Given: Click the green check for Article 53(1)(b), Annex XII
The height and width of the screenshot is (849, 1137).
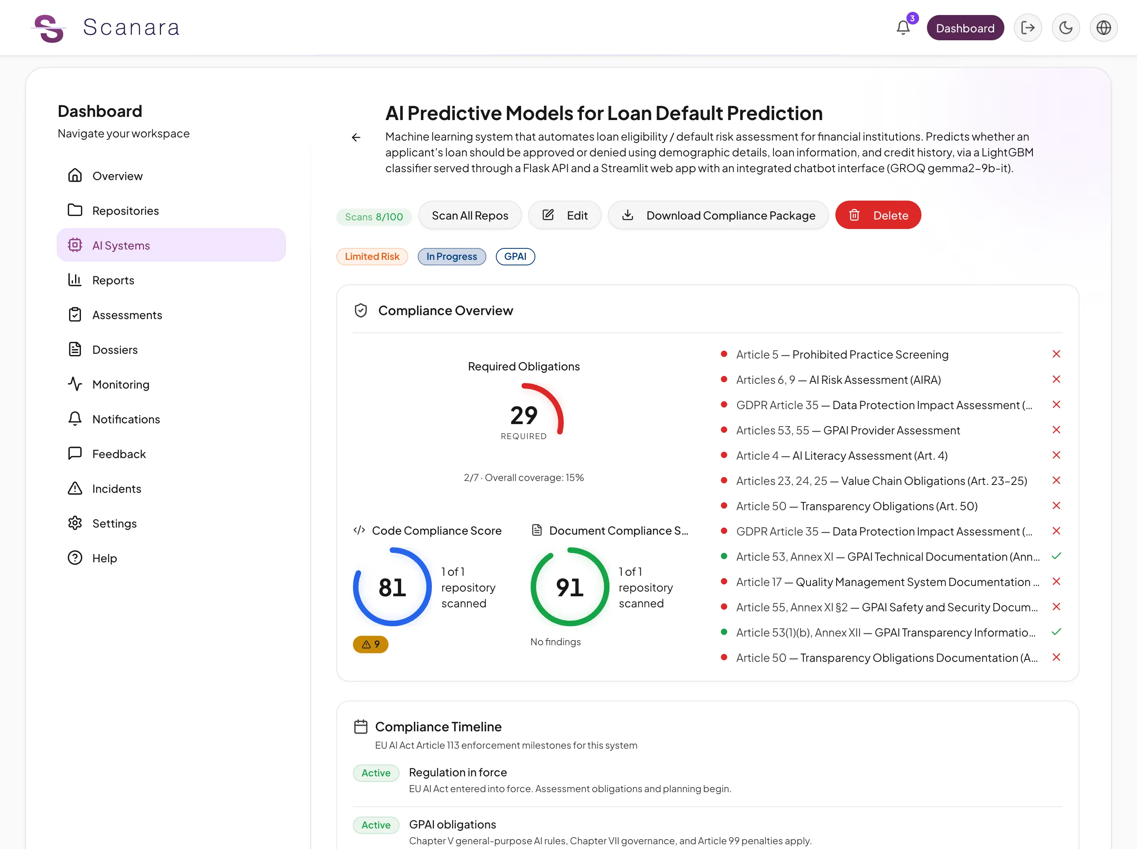Looking at the screenshot, I should click(x=1056, y=632).
